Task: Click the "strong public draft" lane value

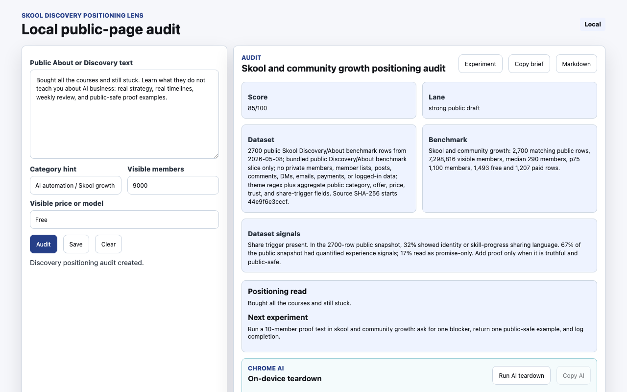Action: coord(454,108)
